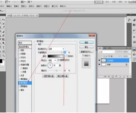Click the create new layer icon
Screen dimensions: 136x113
pyautogui.click(x=124, y=77)
